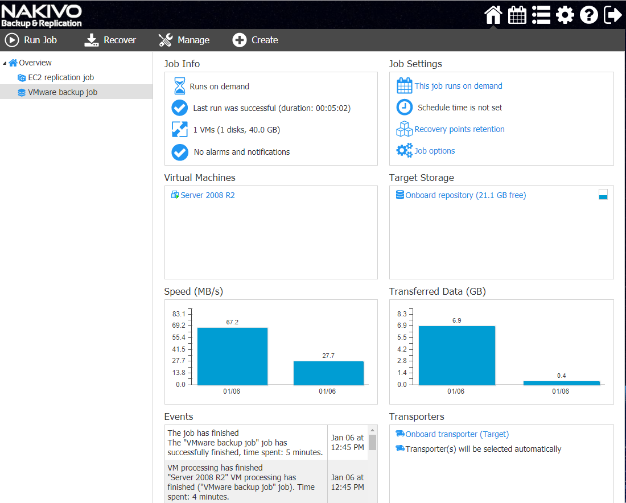Click 'Schedule time is not set' text

tap(460, 108)
